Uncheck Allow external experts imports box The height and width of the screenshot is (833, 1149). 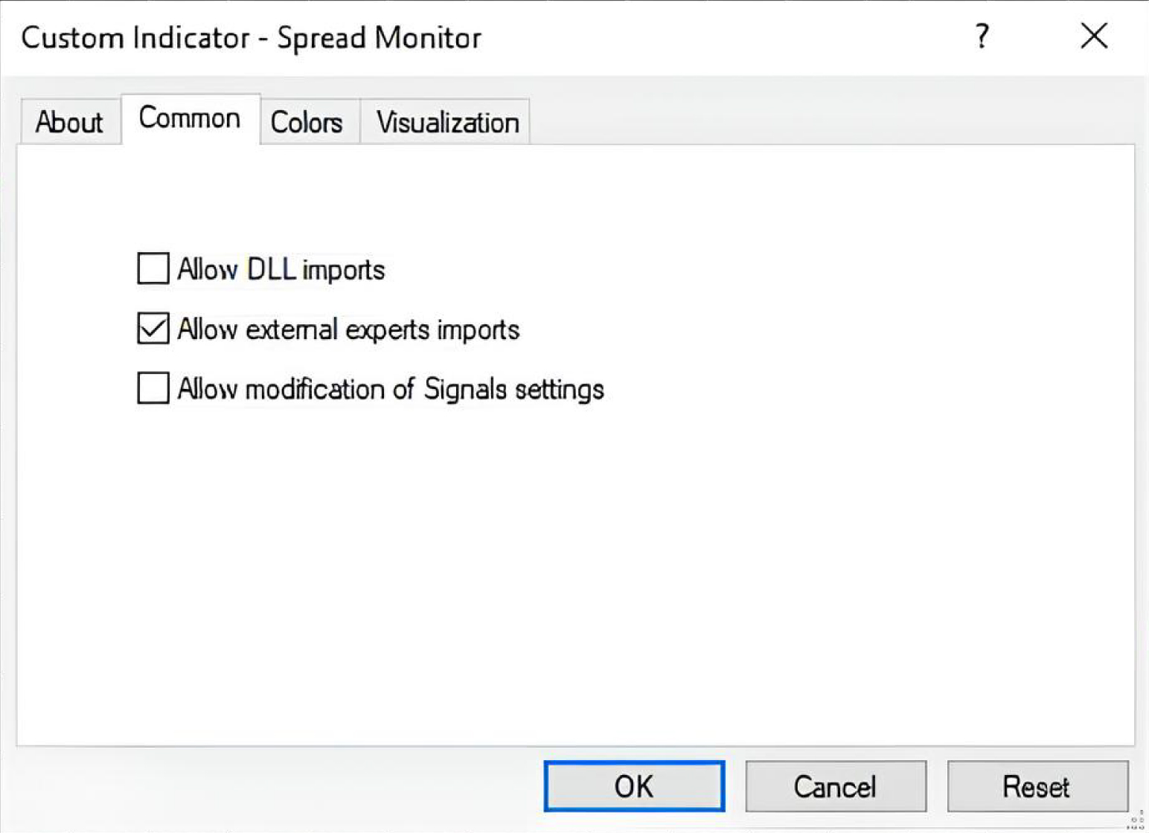point(153,328)
